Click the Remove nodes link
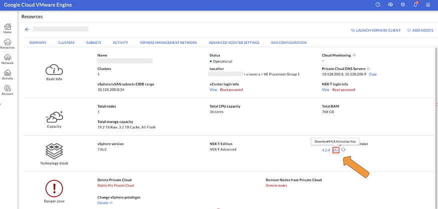This screenshot has height=209, width=438. pos(276,185)
